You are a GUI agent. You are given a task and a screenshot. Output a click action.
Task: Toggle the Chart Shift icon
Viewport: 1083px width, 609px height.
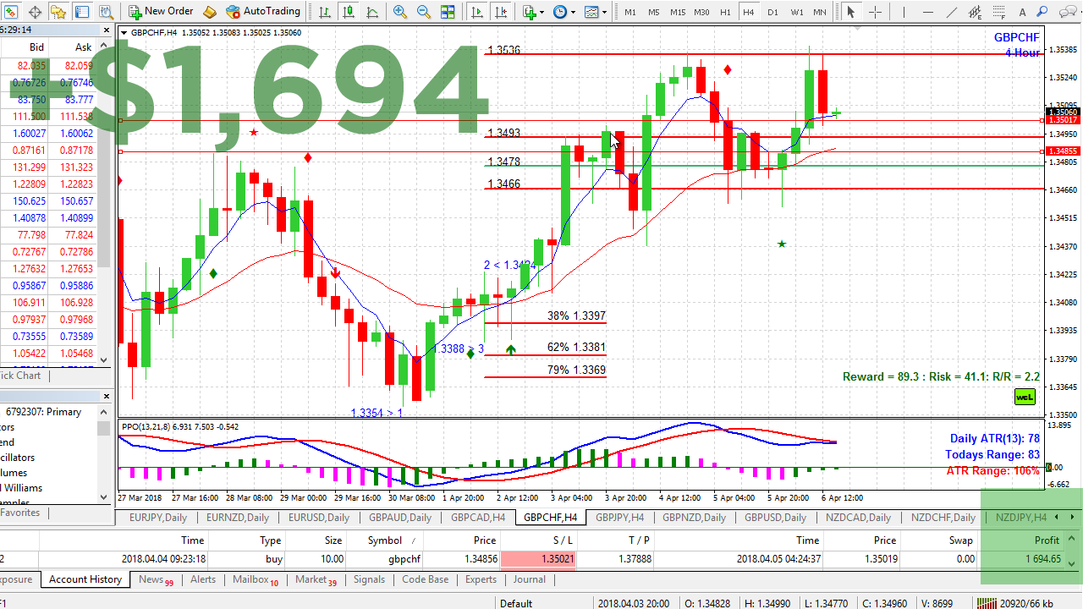(502, 12)
